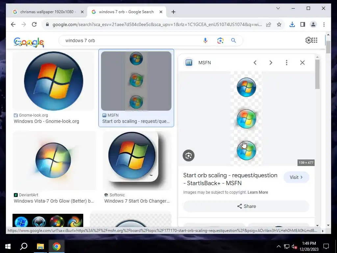Open the network tray icon
This screenshot has width=337, height=253.
tap(286, 246)
